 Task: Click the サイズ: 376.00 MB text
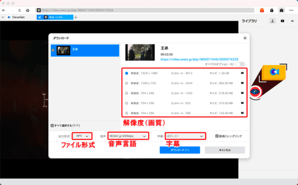pos(221,103)
